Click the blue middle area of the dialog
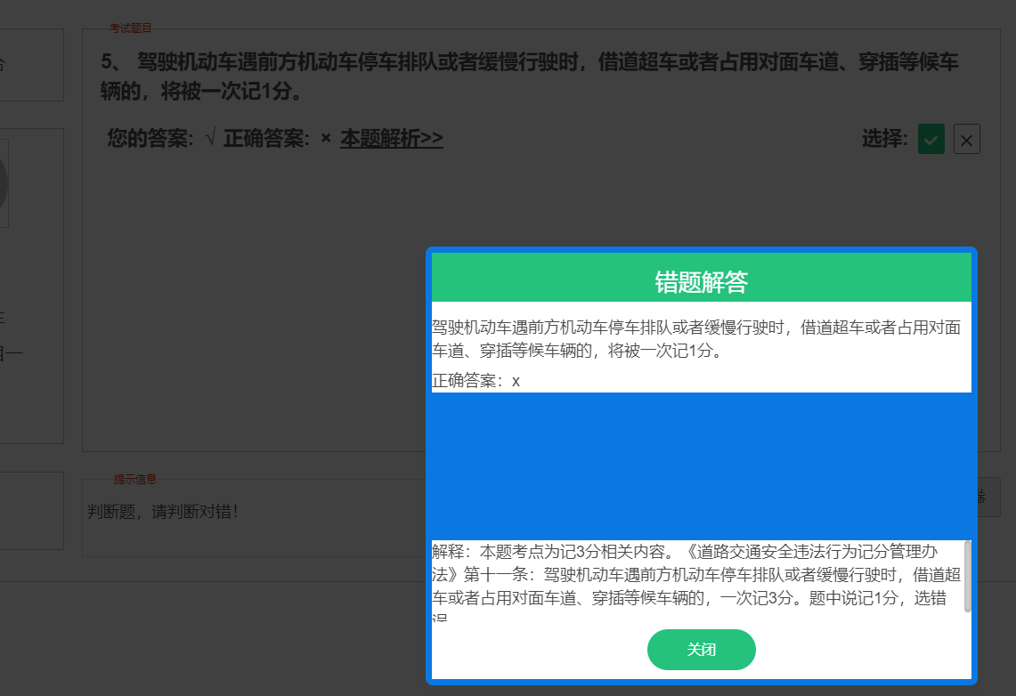Viewport: 1016px width, 696px height. click(x=701, y=463)
